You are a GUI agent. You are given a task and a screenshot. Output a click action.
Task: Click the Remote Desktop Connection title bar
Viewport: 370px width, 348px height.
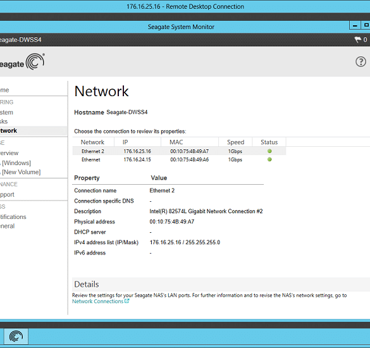(x=185, y=6)
